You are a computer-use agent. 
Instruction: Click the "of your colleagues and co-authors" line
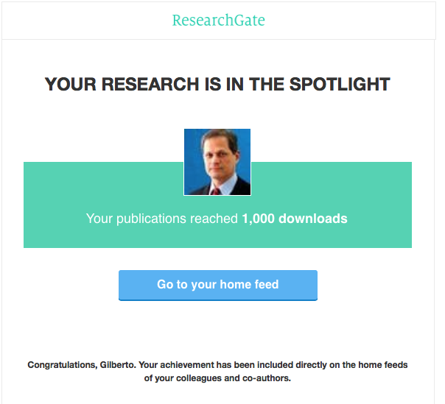click(217, 378)
